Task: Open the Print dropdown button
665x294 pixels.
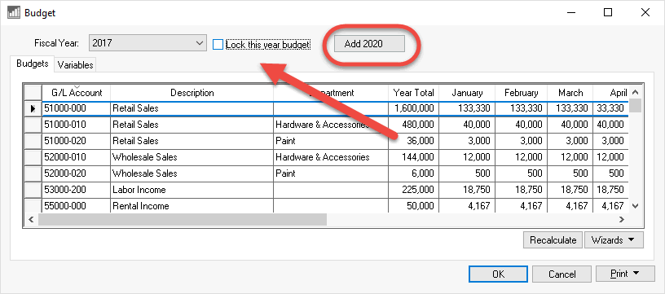Action: coord(624,274)
